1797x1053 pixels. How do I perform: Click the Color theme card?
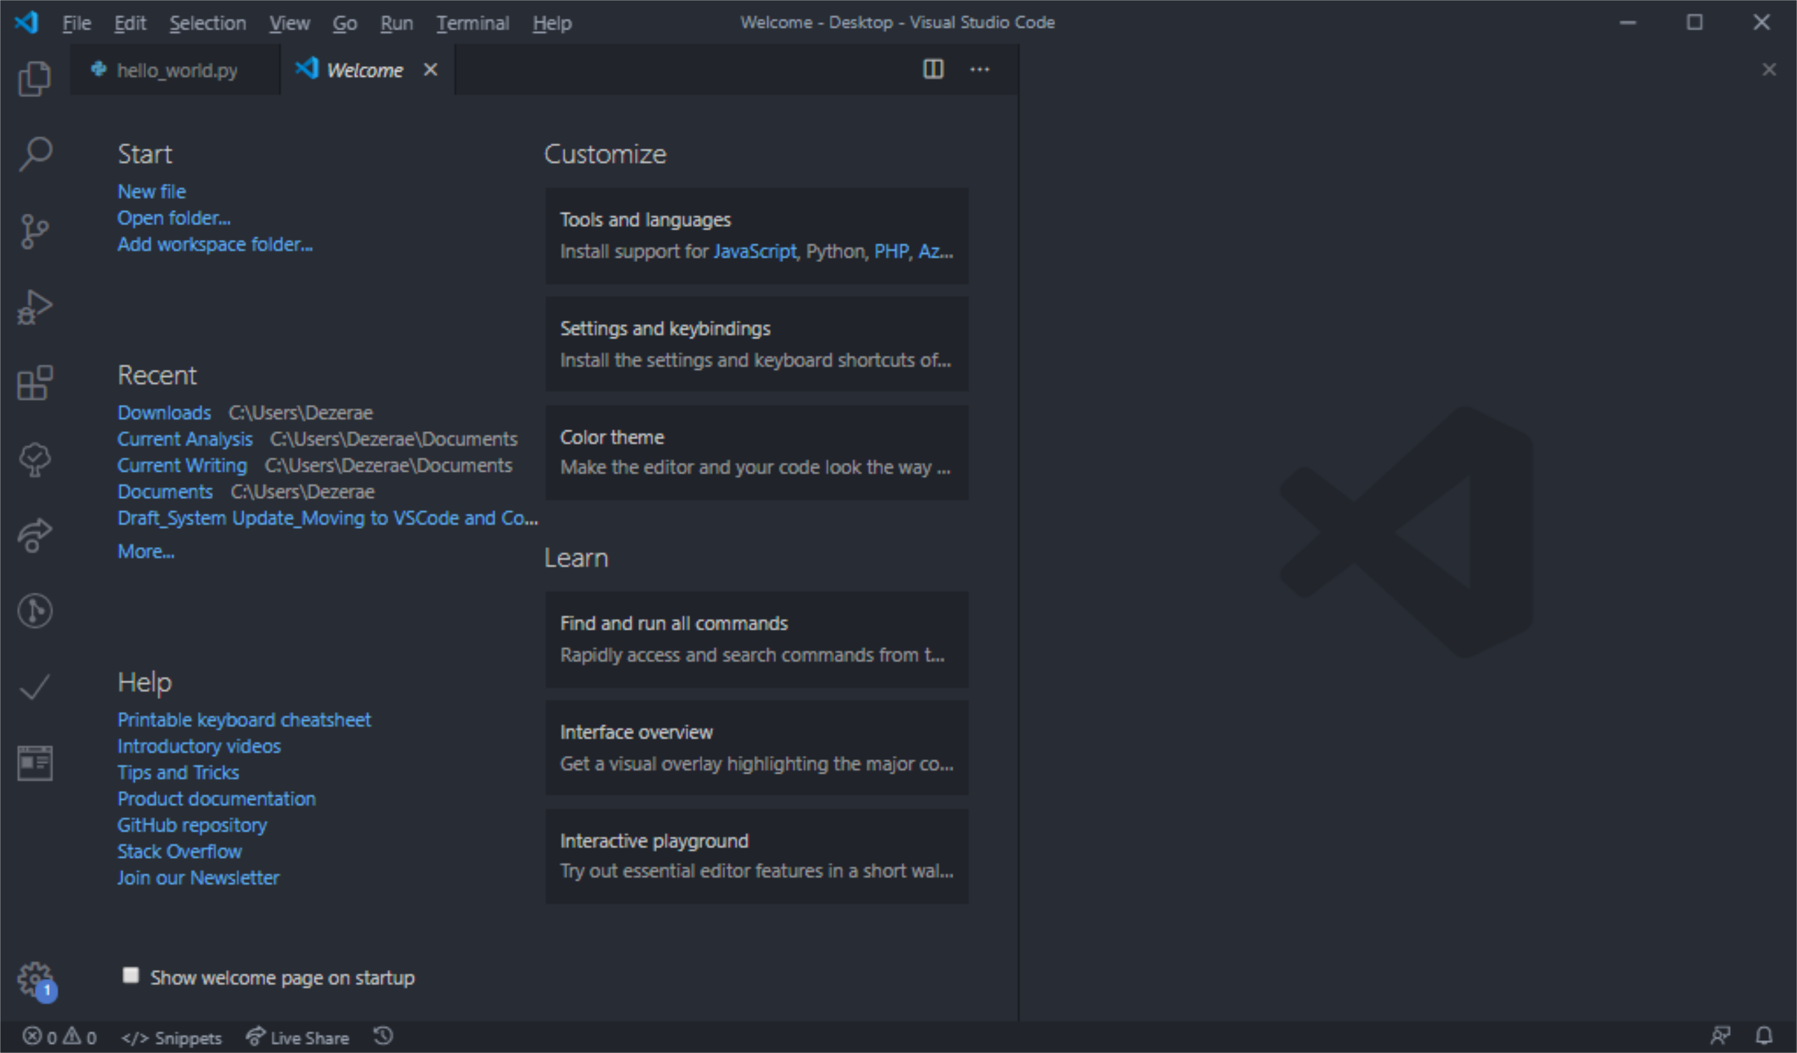tap(757, 453)
